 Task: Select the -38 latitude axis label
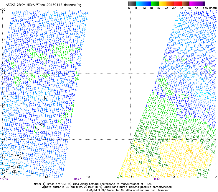point(3,139)
